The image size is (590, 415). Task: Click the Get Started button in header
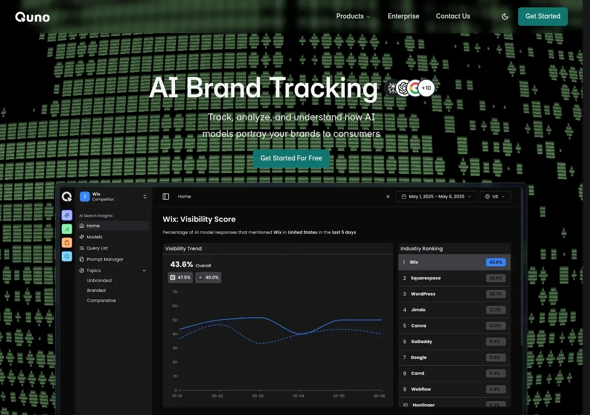[543, 16]
